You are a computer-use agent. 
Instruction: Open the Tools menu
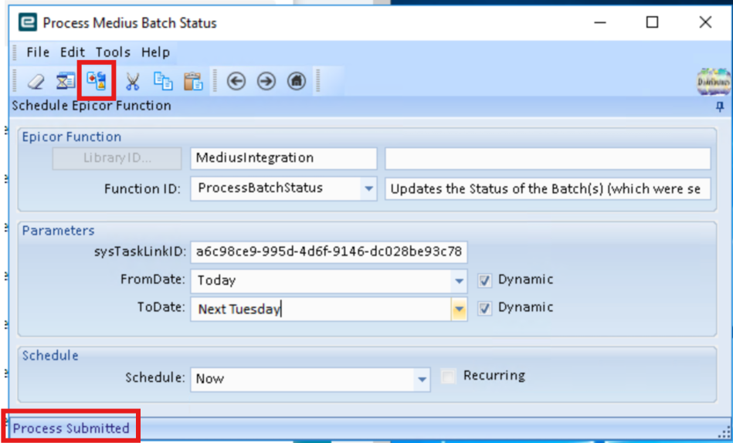coord(113,52)
